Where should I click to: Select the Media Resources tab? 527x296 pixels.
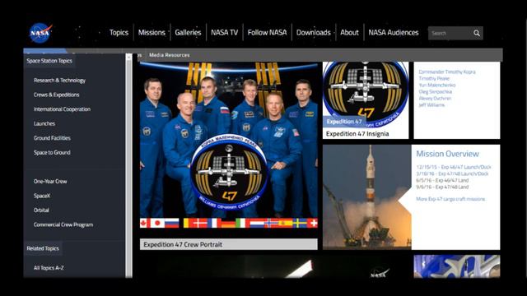coord(170,55)
